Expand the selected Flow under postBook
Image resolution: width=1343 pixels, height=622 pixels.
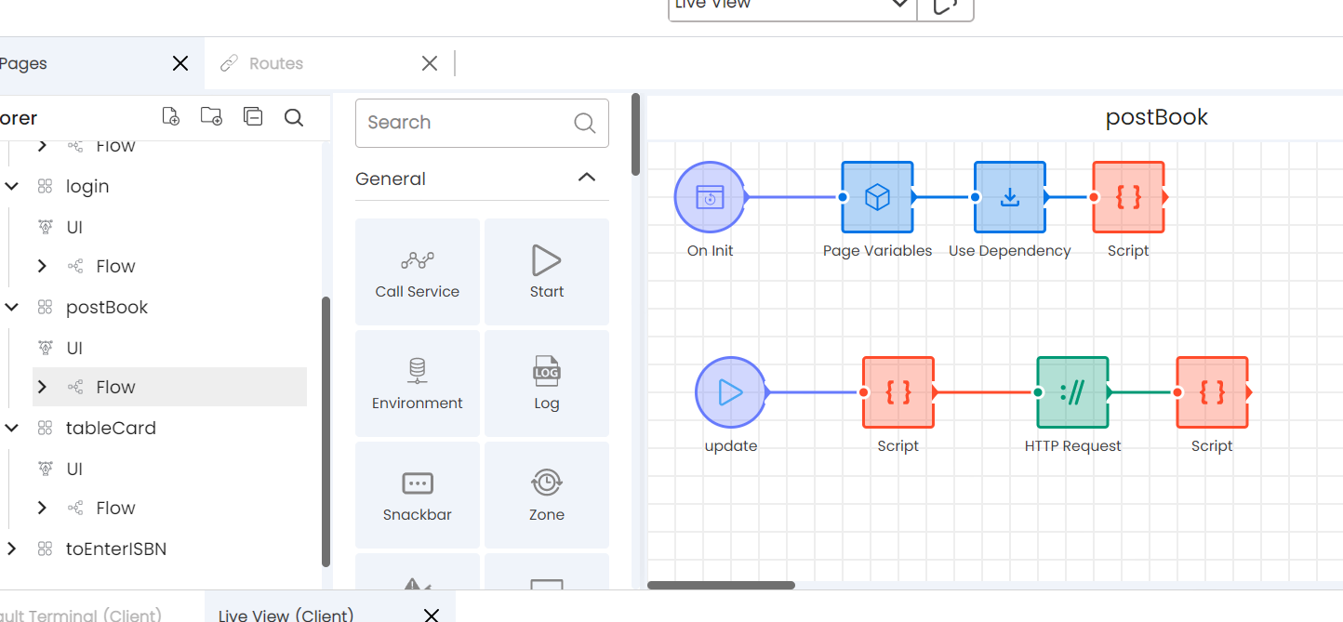tap(42, 387)
